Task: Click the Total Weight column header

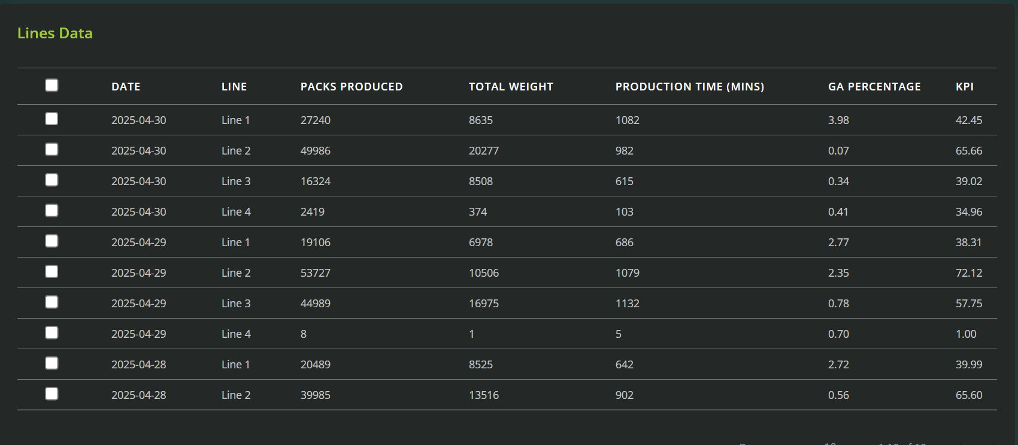Action: pos(511,87)
